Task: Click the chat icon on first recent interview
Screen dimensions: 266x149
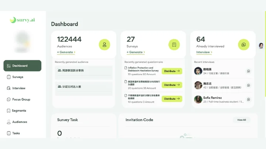Action: [249, 71]
